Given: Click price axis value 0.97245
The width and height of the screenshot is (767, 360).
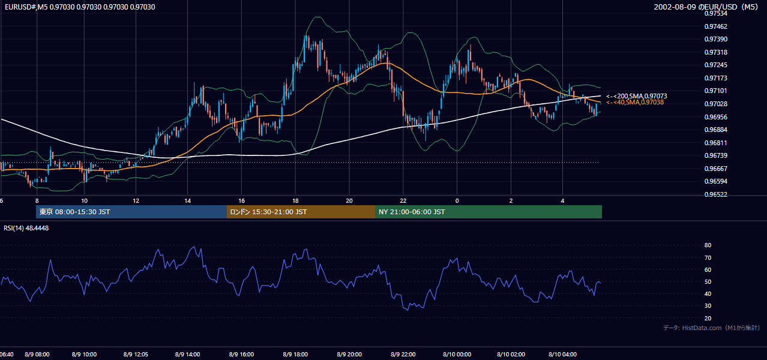Looking at the screenshot, I should pyautogui.click(x=715, y=65).
